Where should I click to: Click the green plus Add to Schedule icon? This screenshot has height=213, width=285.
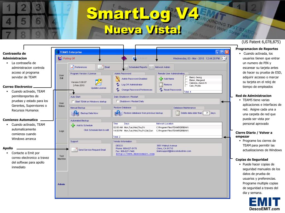73,125
